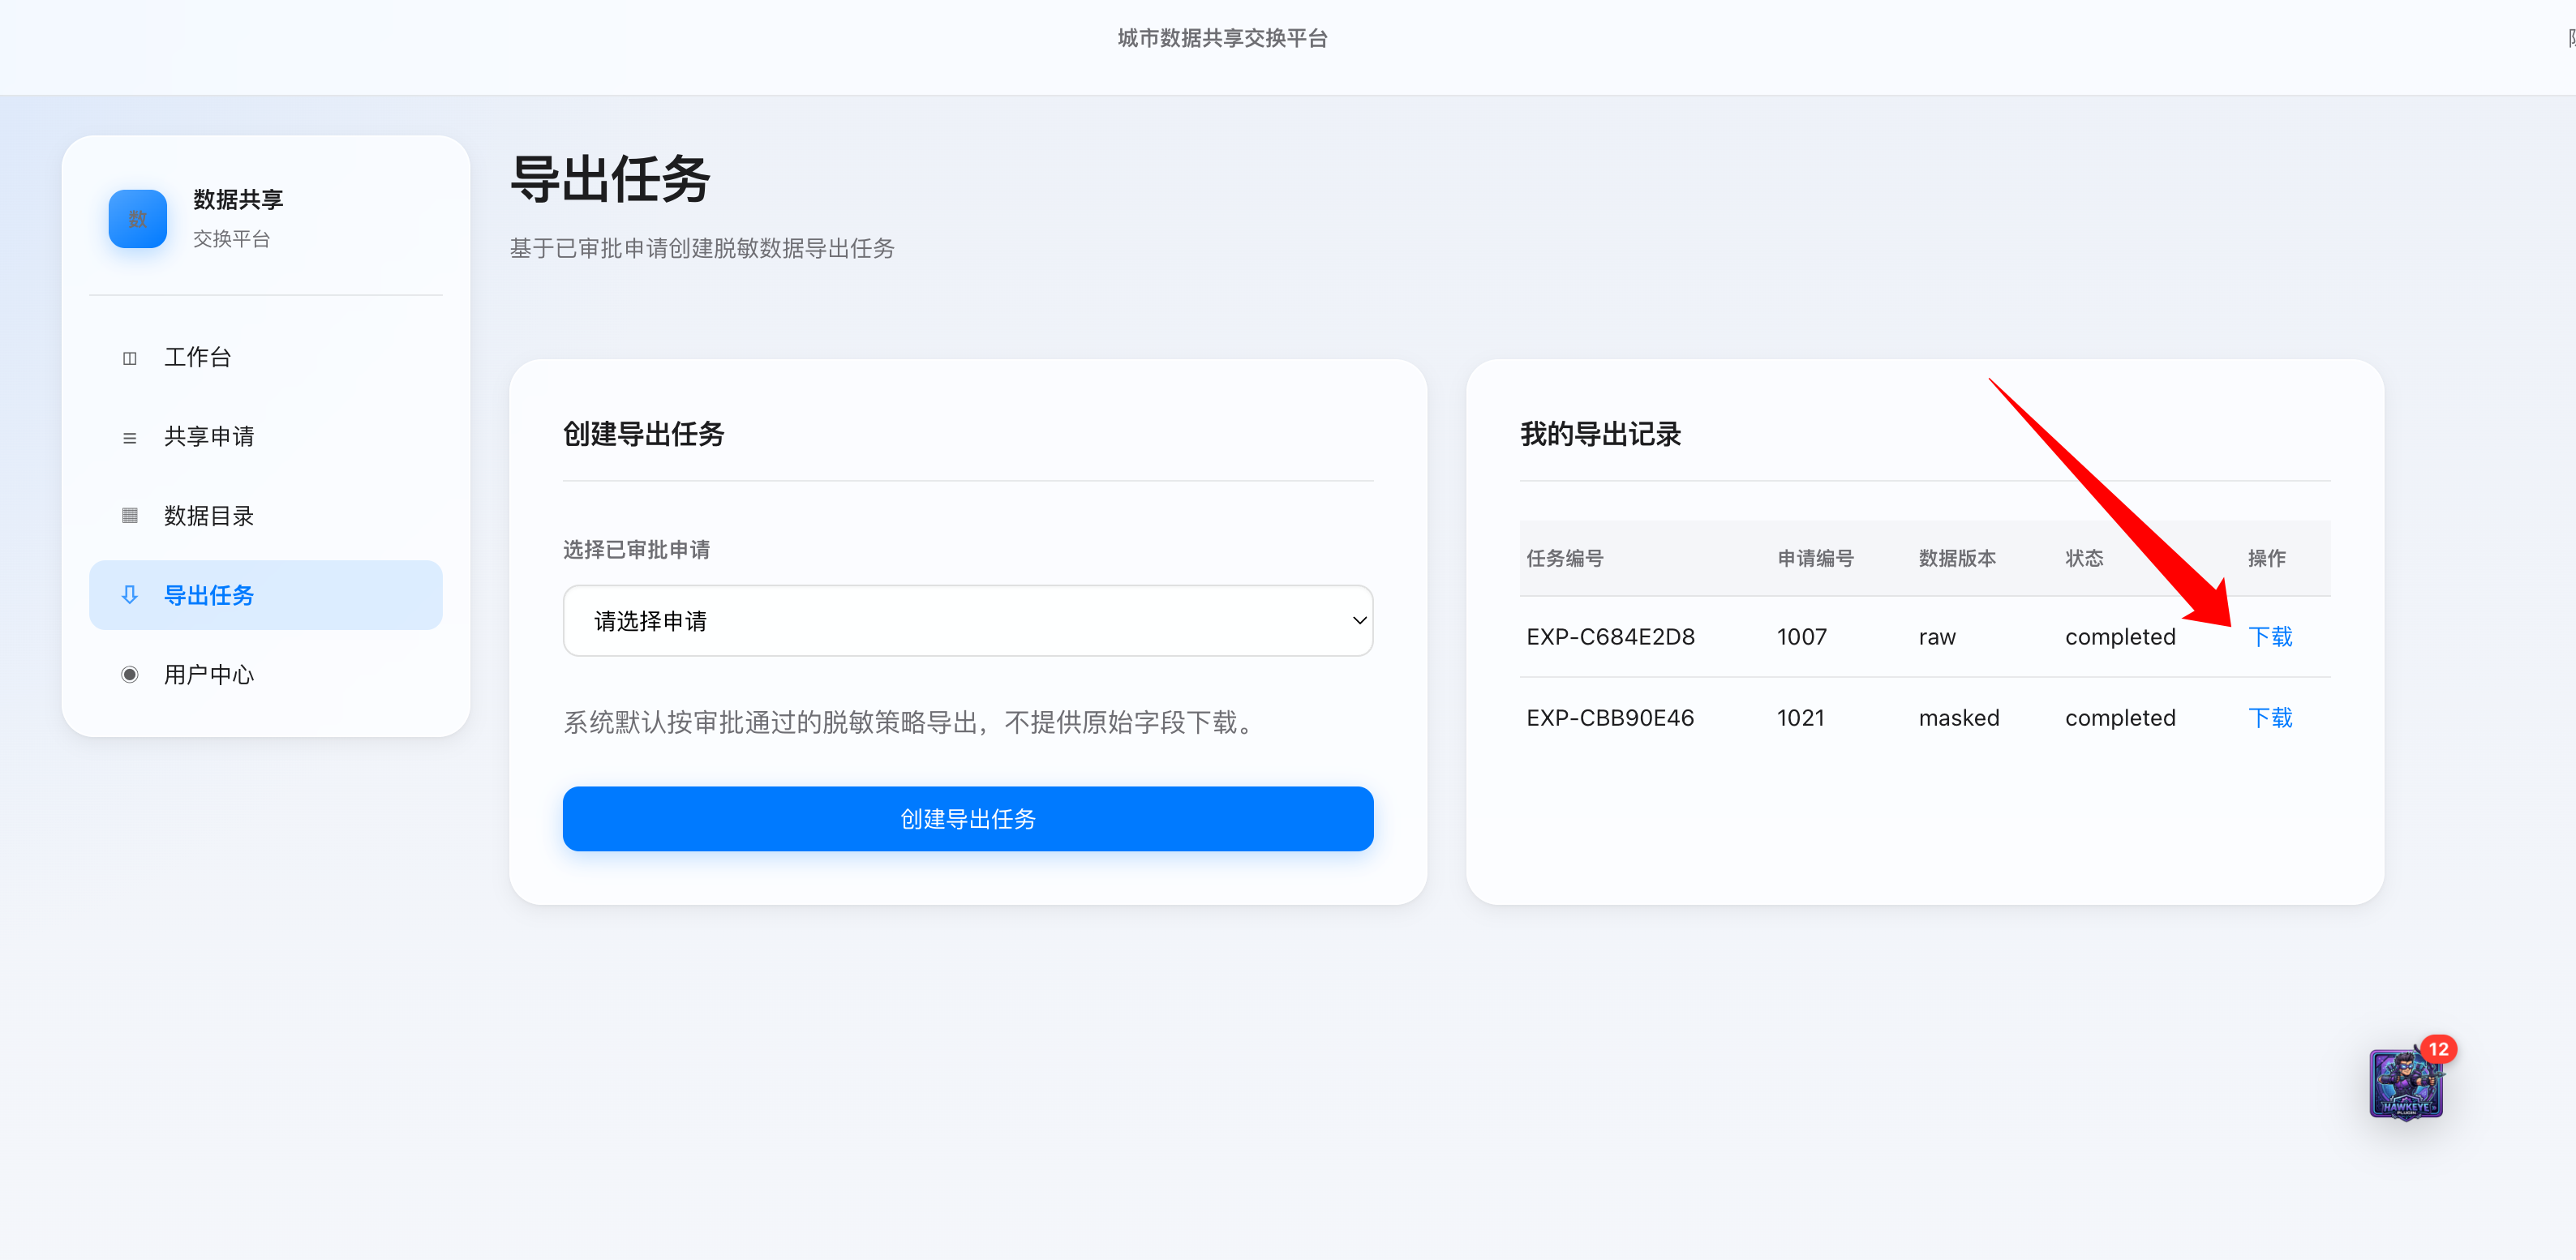Click the 我的导出记录 panel heading
The width and height of the screenshot is (2576, 1260).
(x=1600, y=434)
